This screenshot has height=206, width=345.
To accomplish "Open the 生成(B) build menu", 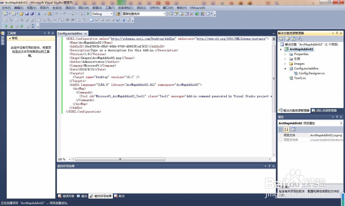I will pyautogui.click(x=57, y=8).
